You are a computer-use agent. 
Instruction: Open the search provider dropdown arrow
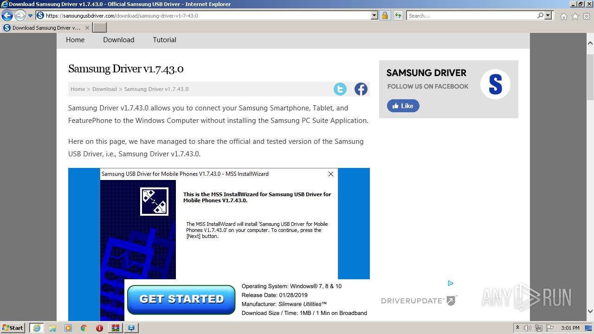tap(548, 15)
